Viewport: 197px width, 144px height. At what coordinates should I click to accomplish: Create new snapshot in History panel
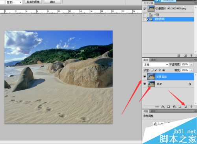(186, 55)
